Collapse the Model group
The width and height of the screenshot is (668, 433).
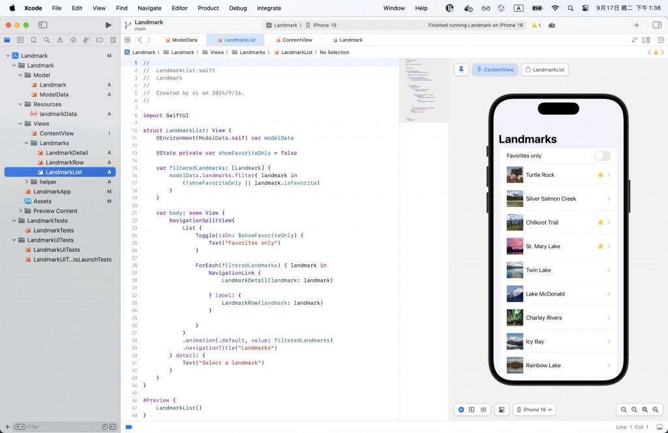[20, 76]
